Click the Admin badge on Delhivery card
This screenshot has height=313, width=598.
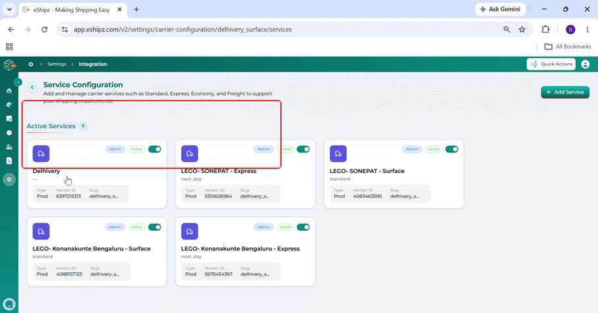click(115, 149)
